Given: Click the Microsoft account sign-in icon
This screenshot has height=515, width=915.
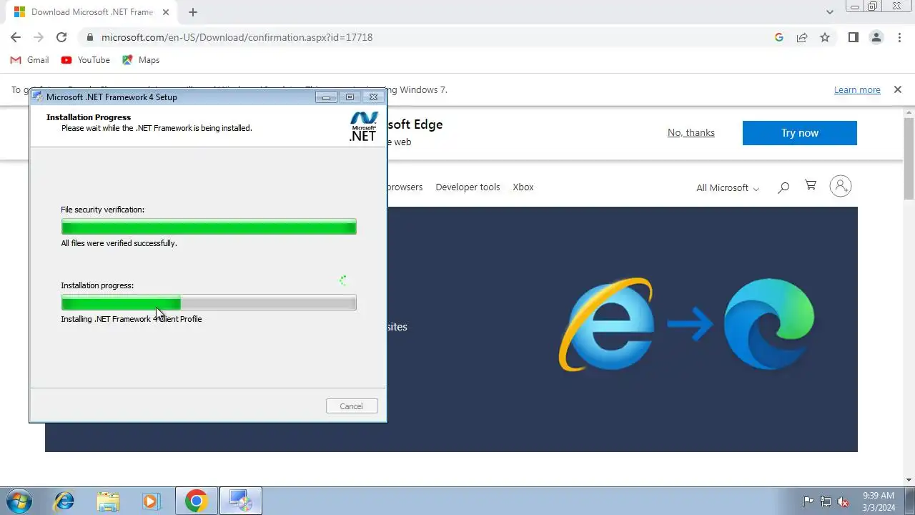Looking at the screenshot, I should pos(841,187).
